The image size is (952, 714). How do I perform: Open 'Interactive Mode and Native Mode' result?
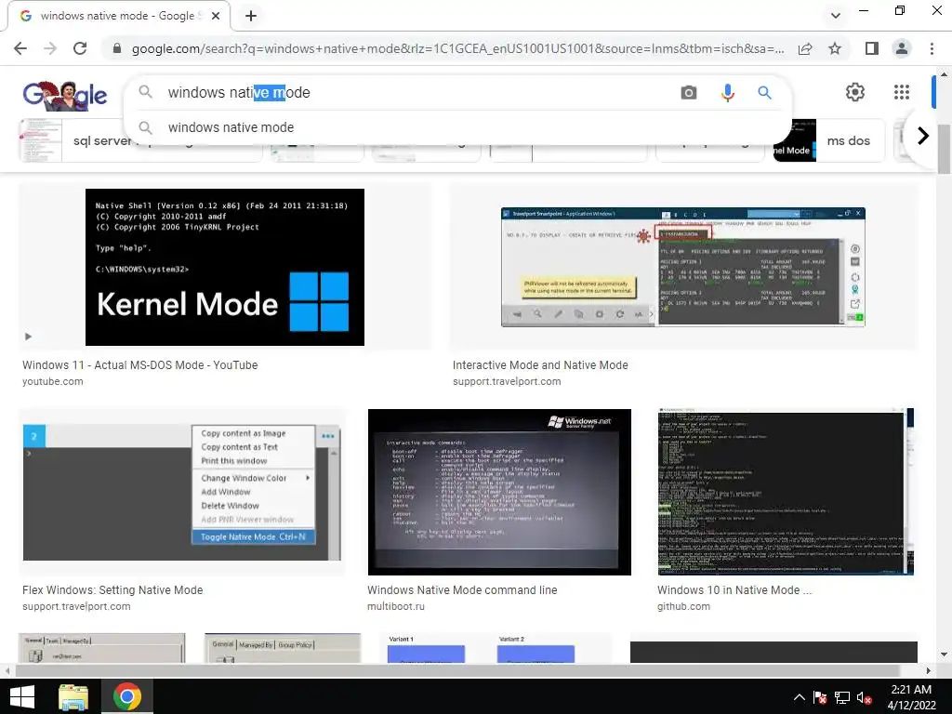point(540,364)
